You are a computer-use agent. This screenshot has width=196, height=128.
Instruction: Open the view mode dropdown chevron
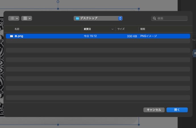[17, 18]
